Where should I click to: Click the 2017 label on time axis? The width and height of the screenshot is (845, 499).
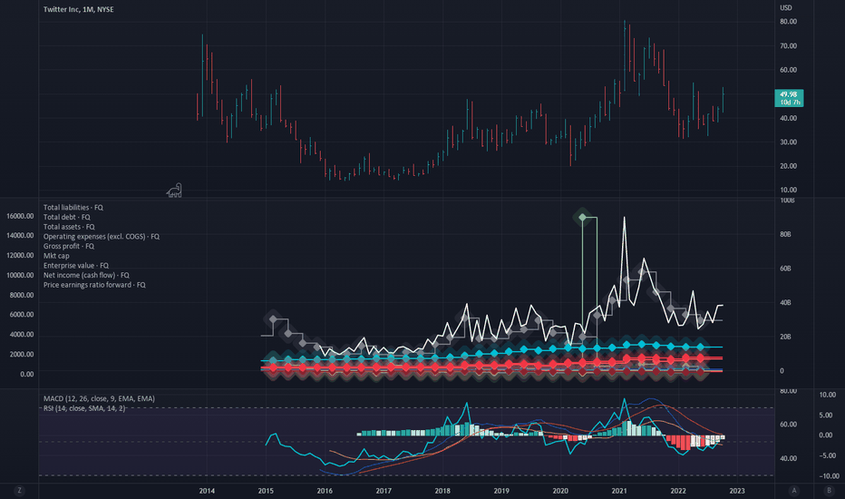(384, 491)
